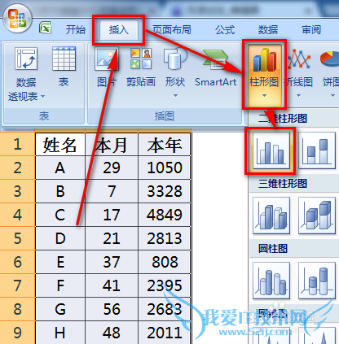
Task: Open the 审阅 tab
Action: click(x=311, y=30)
